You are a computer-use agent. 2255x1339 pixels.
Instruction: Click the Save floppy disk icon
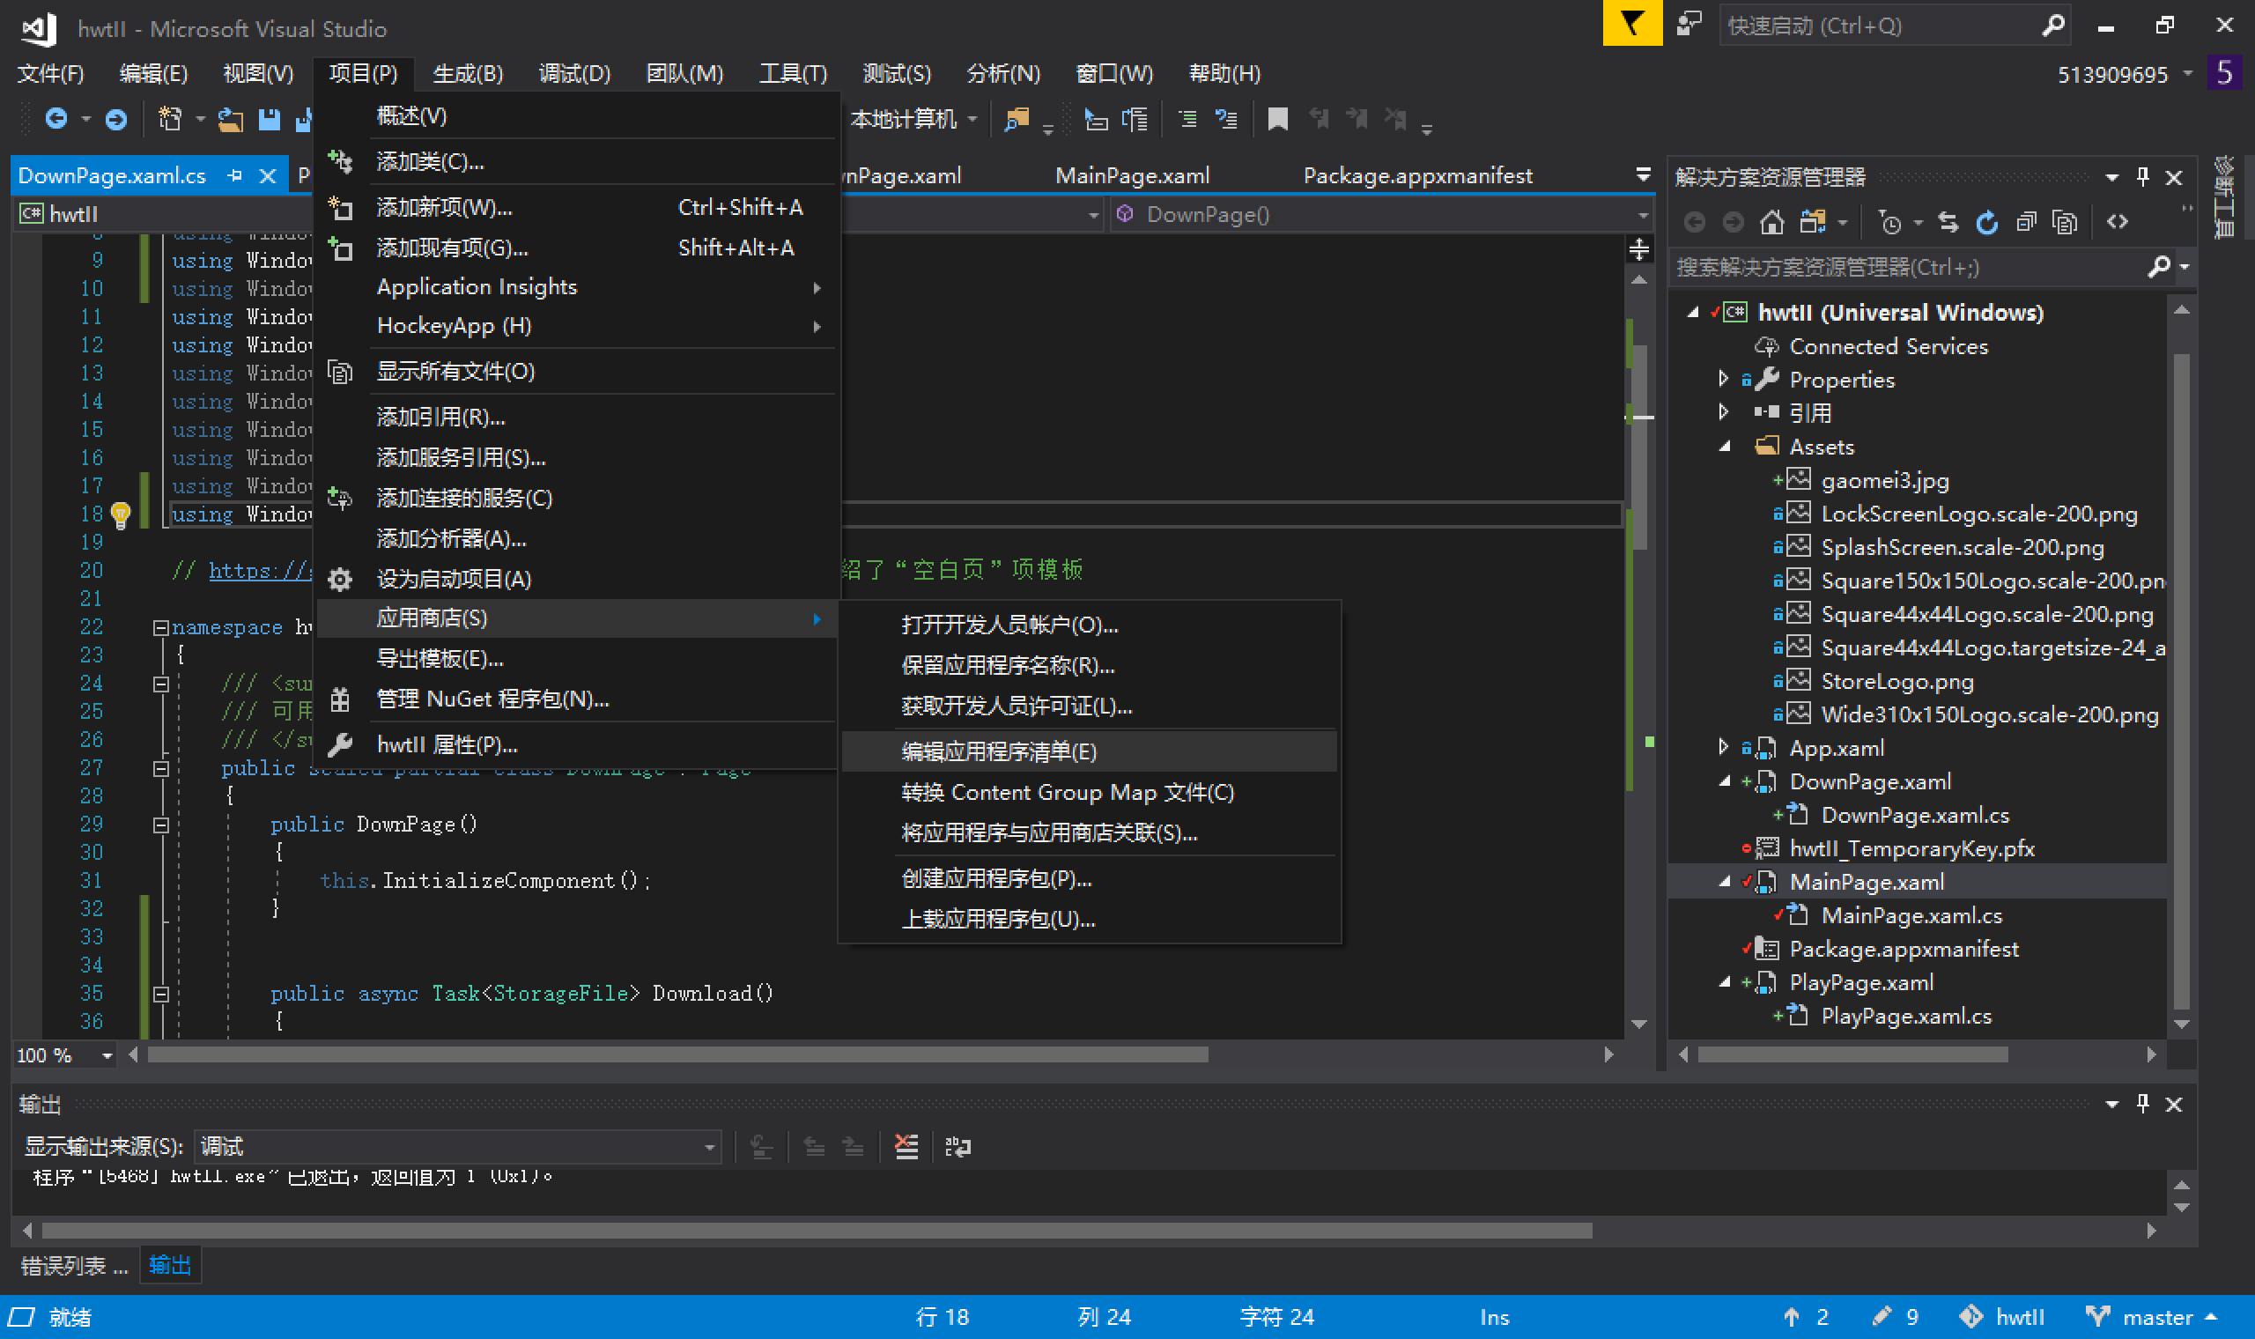[x=269, y=119]
